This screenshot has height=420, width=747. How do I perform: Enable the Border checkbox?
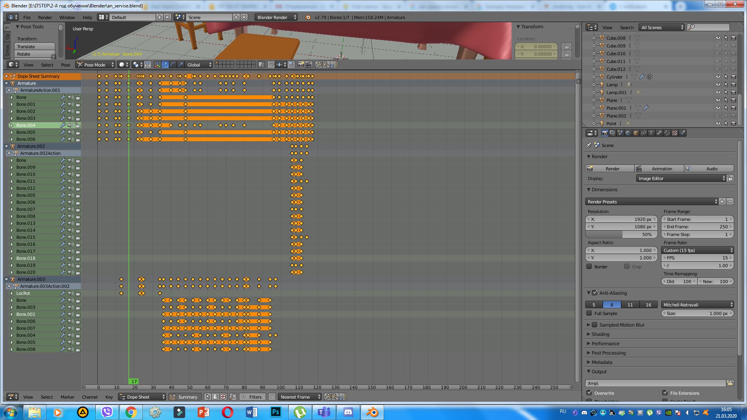589,266
